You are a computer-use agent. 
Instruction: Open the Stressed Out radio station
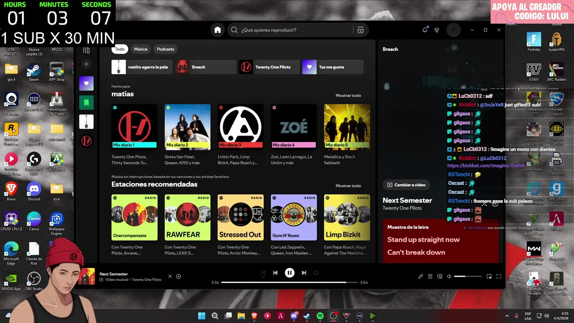[241, 217]
